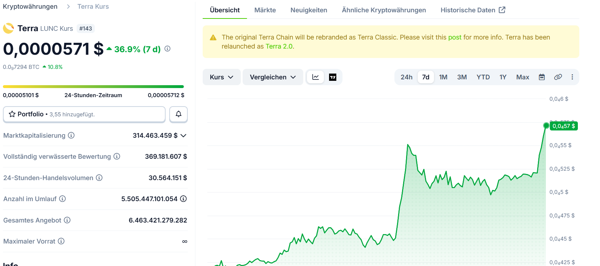Click the 0,0000571 $ price value
600x266 pixels.
(53, 49)
